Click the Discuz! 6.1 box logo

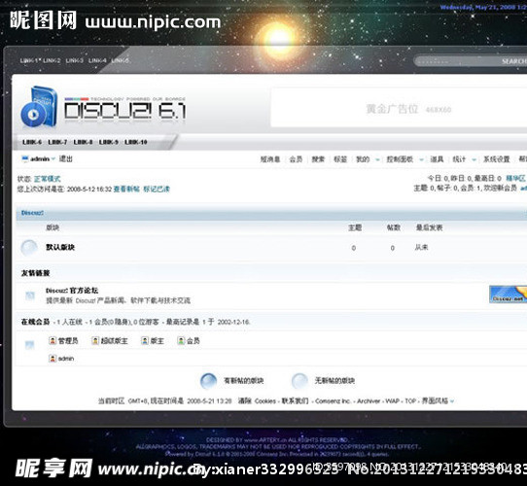click(39, 107)
